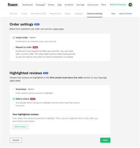The height and width of the screenshot is (148, 140).
Task: Switch to the Pricing tab
Action: pyautogui.click(x=24, y=14)
